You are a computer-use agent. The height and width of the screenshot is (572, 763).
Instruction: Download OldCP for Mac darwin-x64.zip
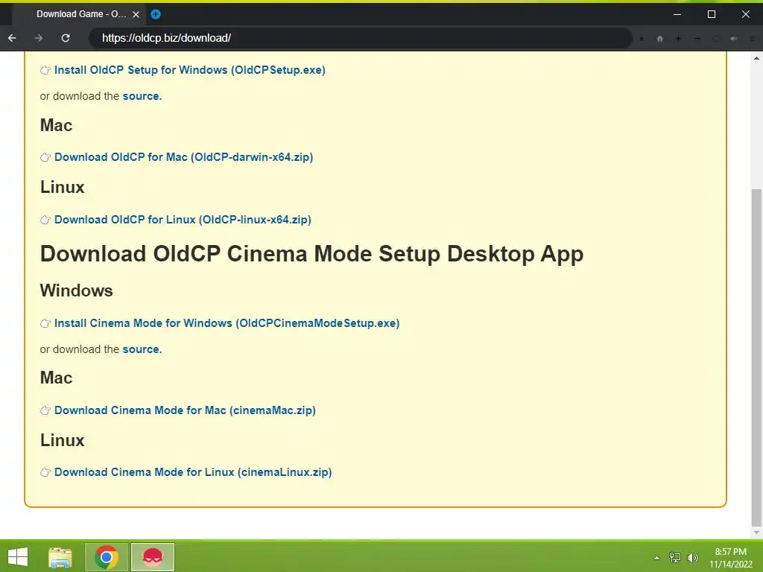pyautogui.click(x=183, y=157)
